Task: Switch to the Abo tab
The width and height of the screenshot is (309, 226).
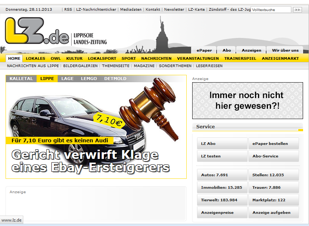Action: (227, 50)
